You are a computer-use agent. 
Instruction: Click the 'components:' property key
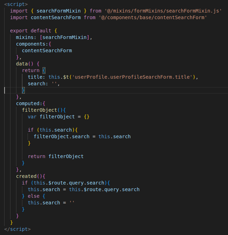(x=34, y=44)
